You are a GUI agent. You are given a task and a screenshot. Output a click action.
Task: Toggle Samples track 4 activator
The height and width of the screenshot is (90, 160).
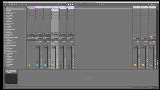(53, 65)
